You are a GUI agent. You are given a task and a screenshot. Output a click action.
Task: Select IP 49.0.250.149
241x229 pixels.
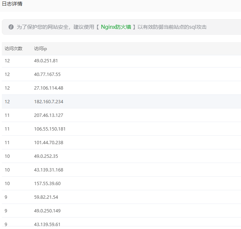47,211
